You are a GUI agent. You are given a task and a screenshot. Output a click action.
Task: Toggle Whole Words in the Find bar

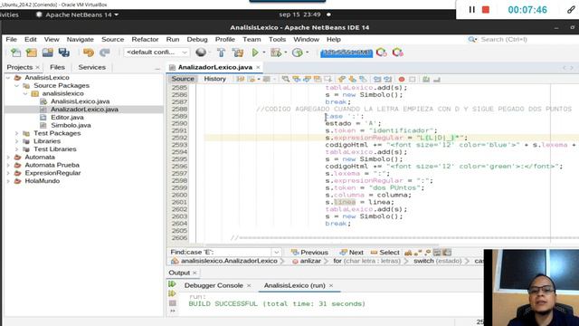(418, 253)
